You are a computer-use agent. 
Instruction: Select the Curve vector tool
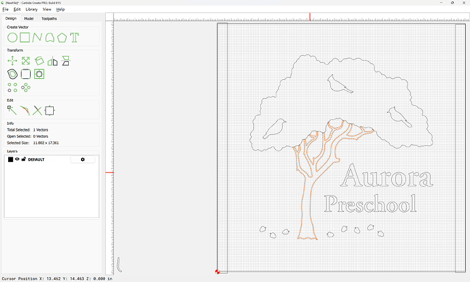pos(50,37)
